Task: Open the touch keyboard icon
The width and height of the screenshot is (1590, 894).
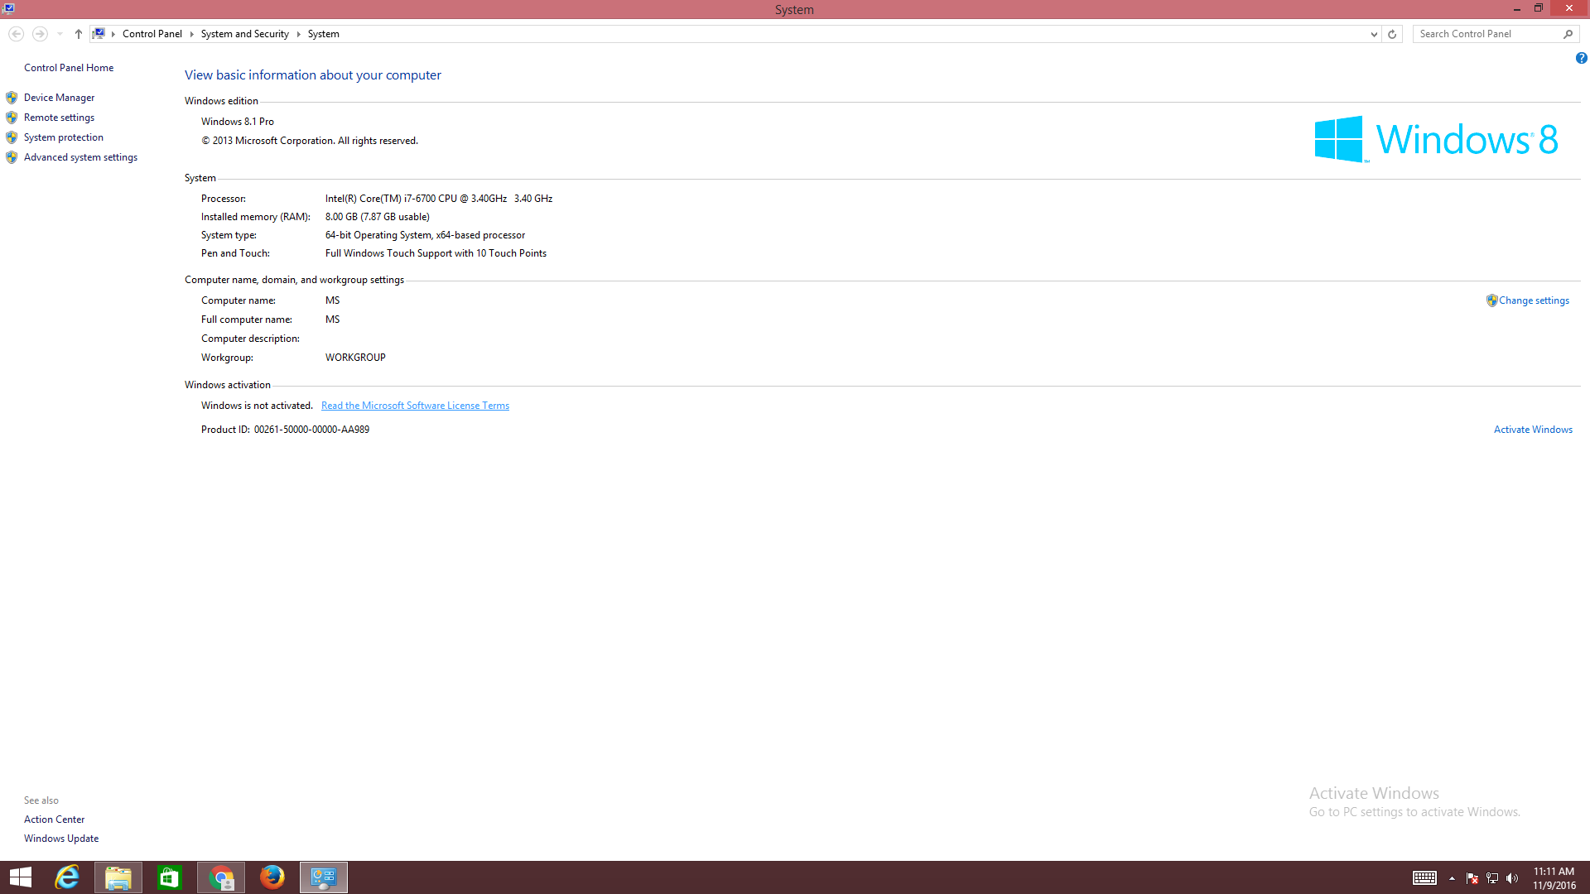Action: click(x=1424, y=878)
